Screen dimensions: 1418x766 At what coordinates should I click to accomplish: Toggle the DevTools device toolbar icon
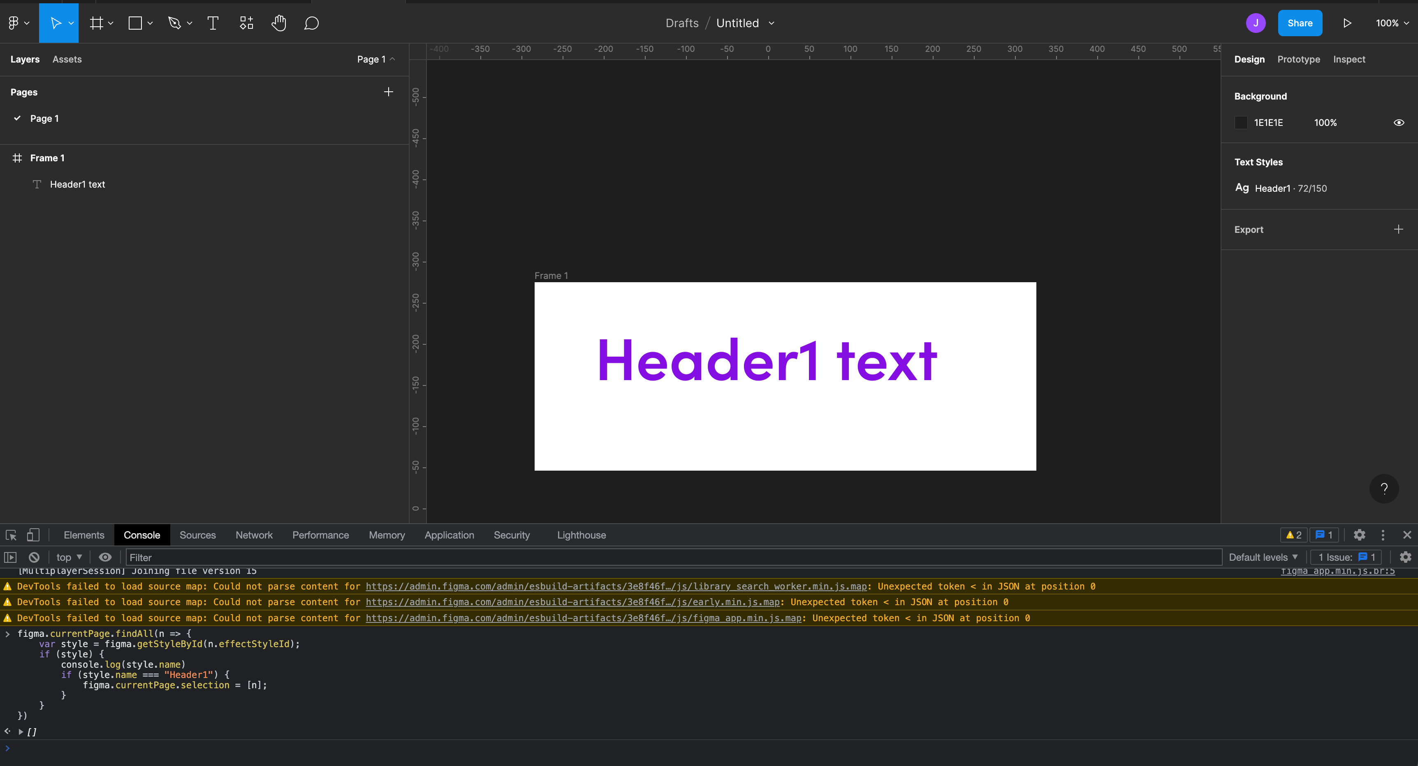pyautogui.click(x=33, y=535)
